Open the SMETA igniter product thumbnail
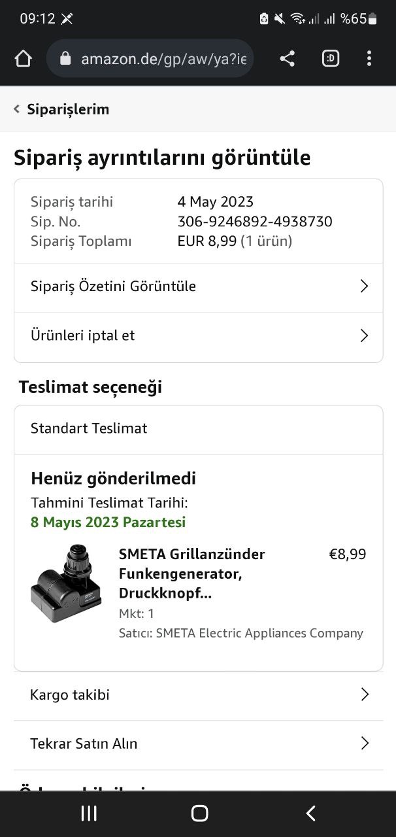Image resolution: width=396 pixels, height=837 pixels. pos(66,583)
